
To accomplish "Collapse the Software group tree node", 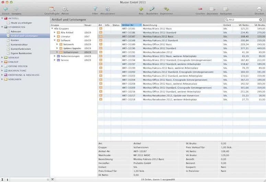I will tap(55, 40).
